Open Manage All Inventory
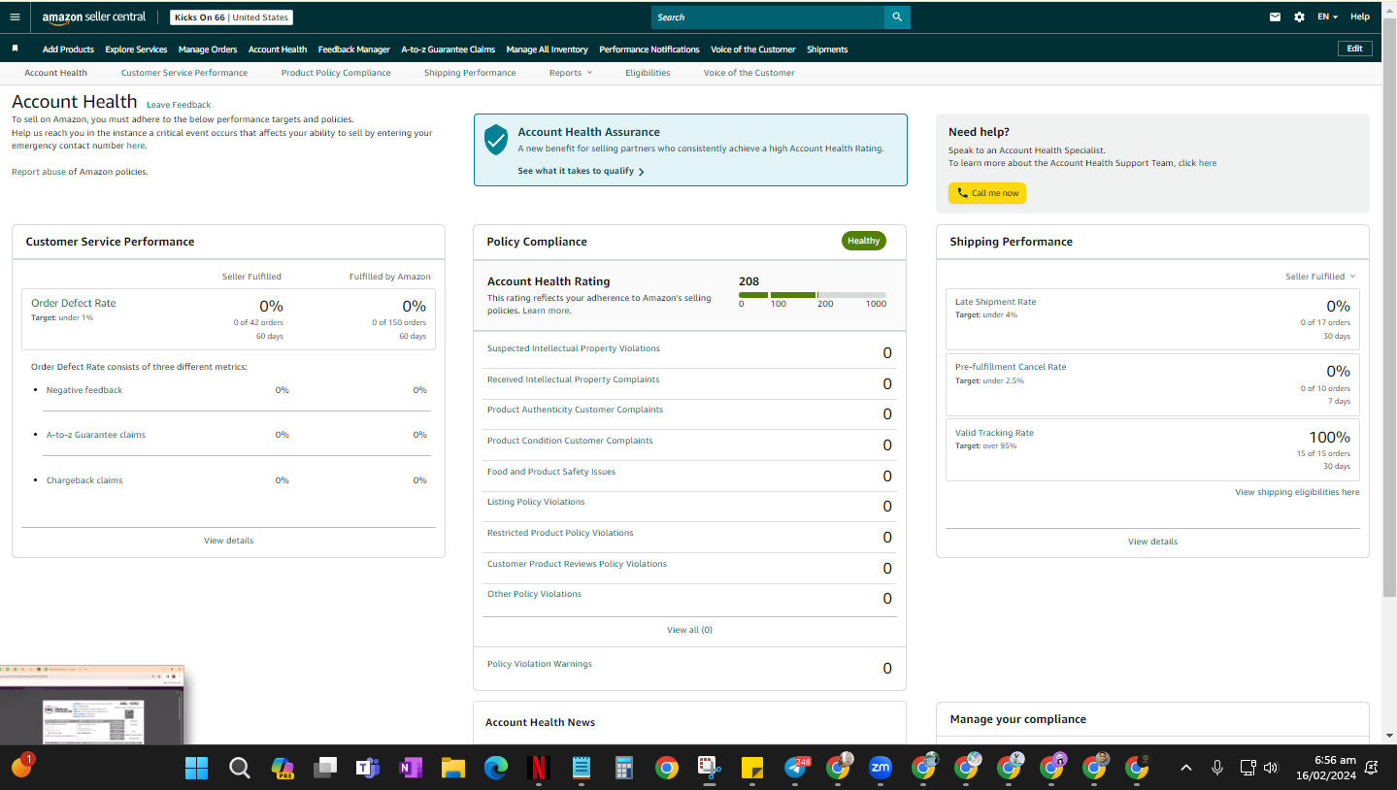 (548, 49)
